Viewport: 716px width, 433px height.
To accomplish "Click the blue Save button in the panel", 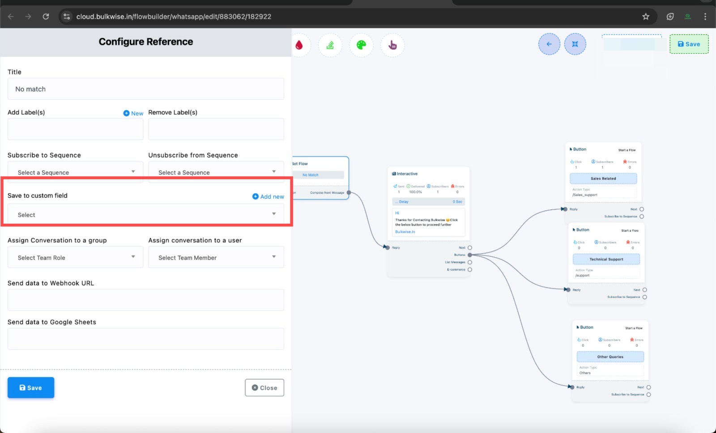I will [31, 388].
